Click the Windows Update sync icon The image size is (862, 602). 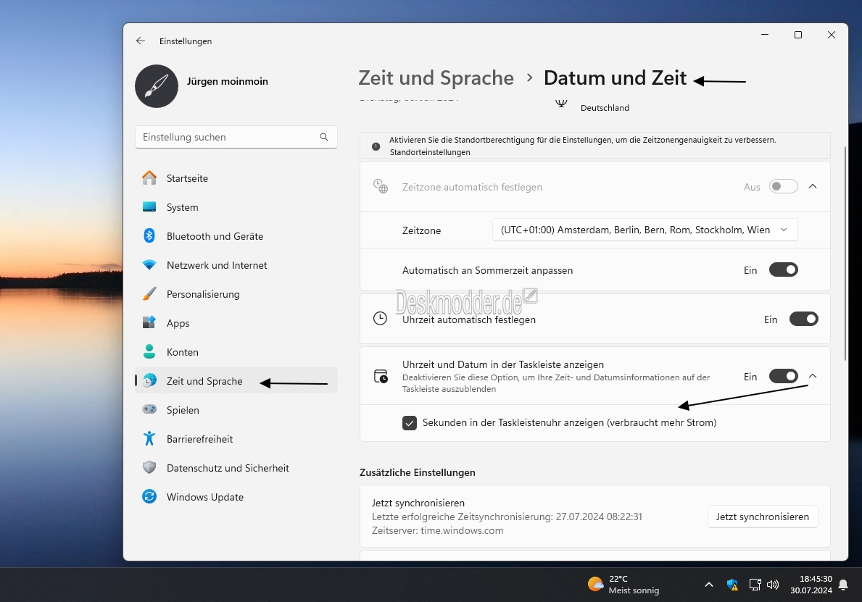149,496
